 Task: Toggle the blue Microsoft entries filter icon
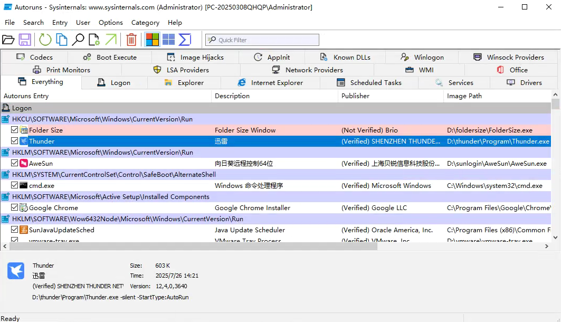168,40
